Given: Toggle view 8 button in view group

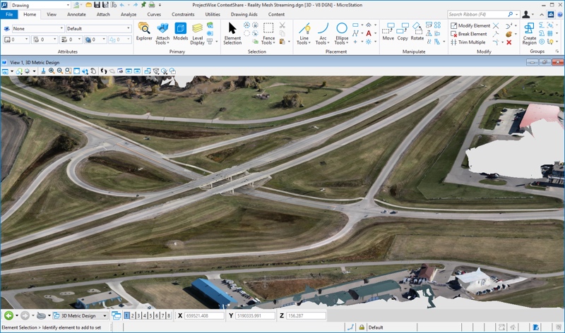Looking at the screenshot, I should point(169,316).
